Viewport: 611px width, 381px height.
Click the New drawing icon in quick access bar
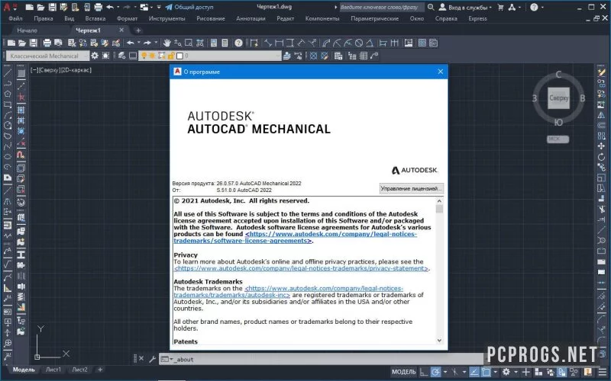click(29, 7)
